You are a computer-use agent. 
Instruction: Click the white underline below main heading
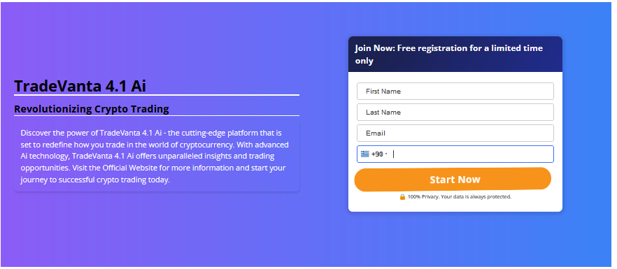pos(157,95)
